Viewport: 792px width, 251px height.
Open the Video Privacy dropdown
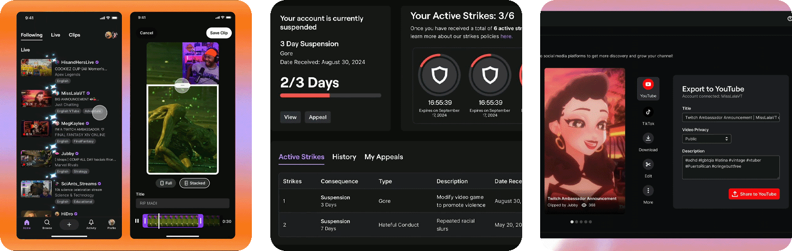click(706, 139)
